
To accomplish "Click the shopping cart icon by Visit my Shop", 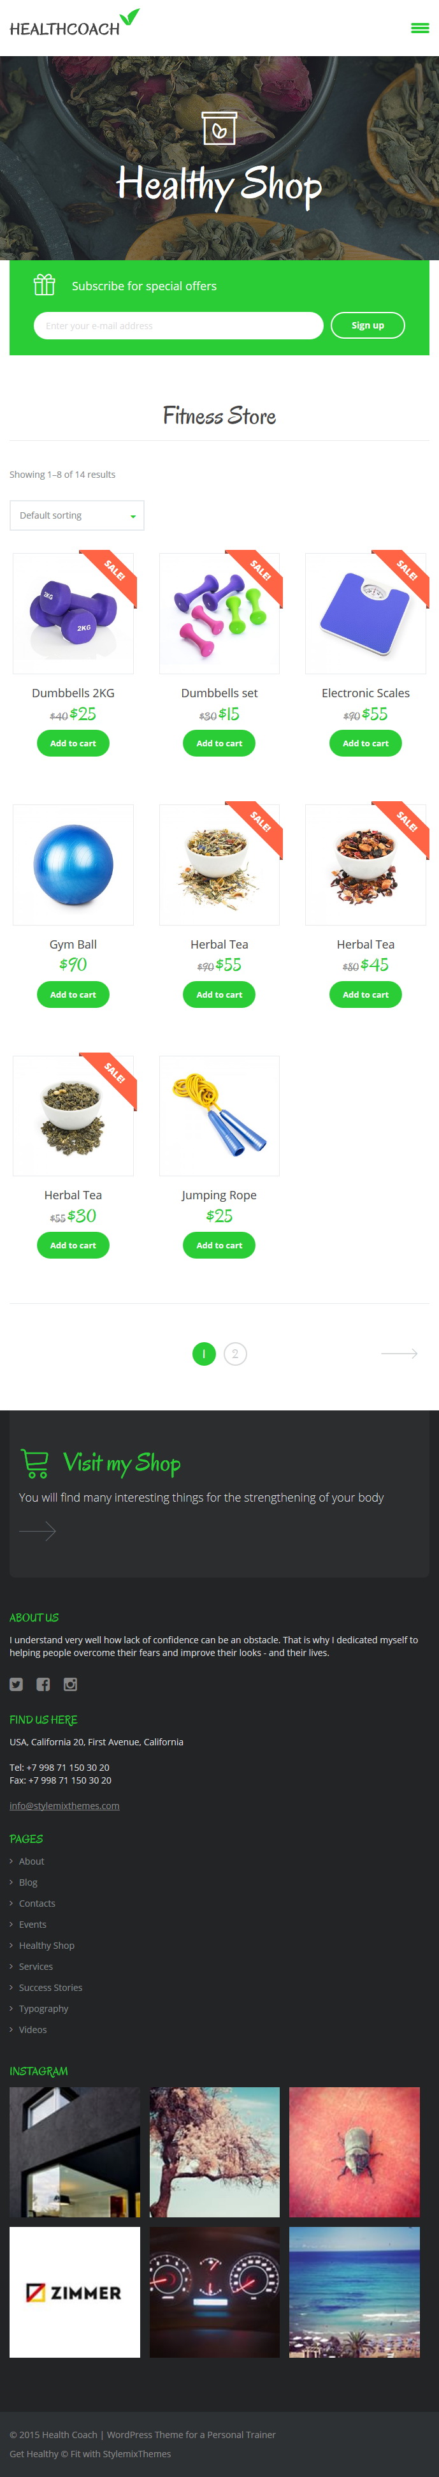I will [x=34, y=1463].
